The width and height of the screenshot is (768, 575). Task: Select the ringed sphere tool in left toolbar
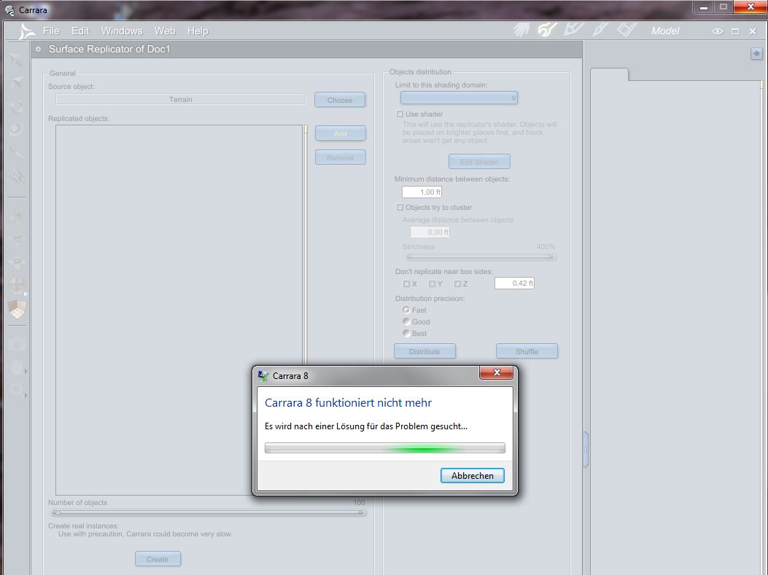(x=17, y=129)
